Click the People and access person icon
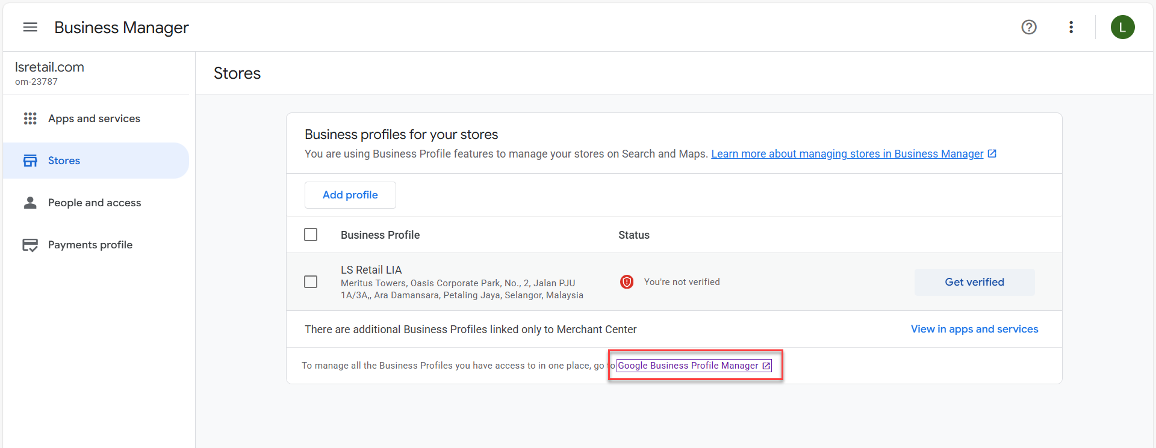 tap(30, 203)
